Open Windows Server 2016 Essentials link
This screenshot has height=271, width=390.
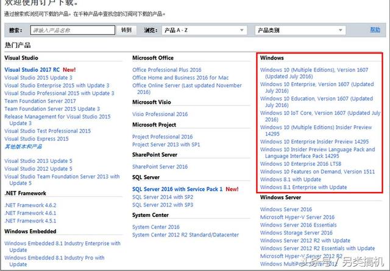click(298, 225)
